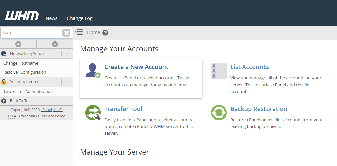Open Create a New Account
The image size is (337, 166).
(137, 67)
